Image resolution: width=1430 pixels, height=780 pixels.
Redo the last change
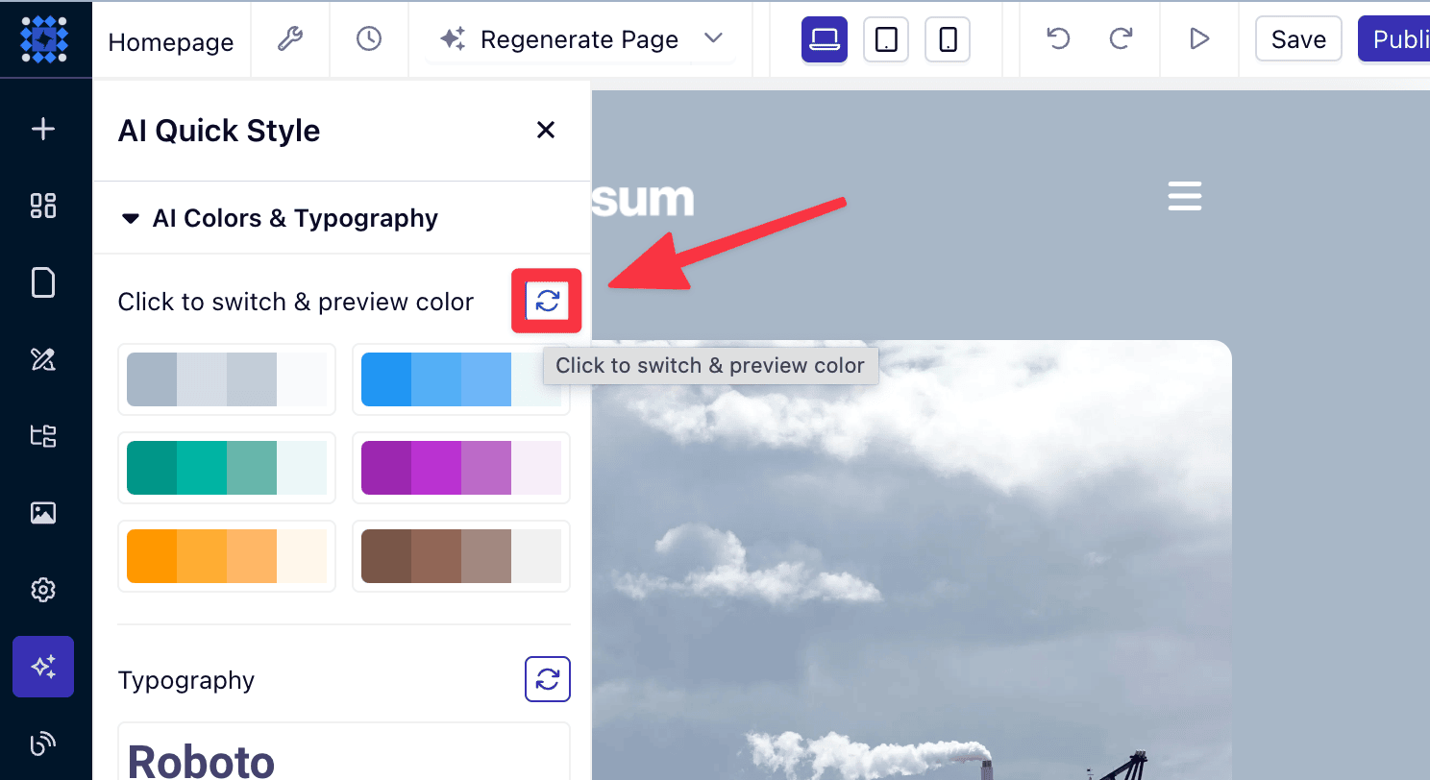tap(1121, 38)
